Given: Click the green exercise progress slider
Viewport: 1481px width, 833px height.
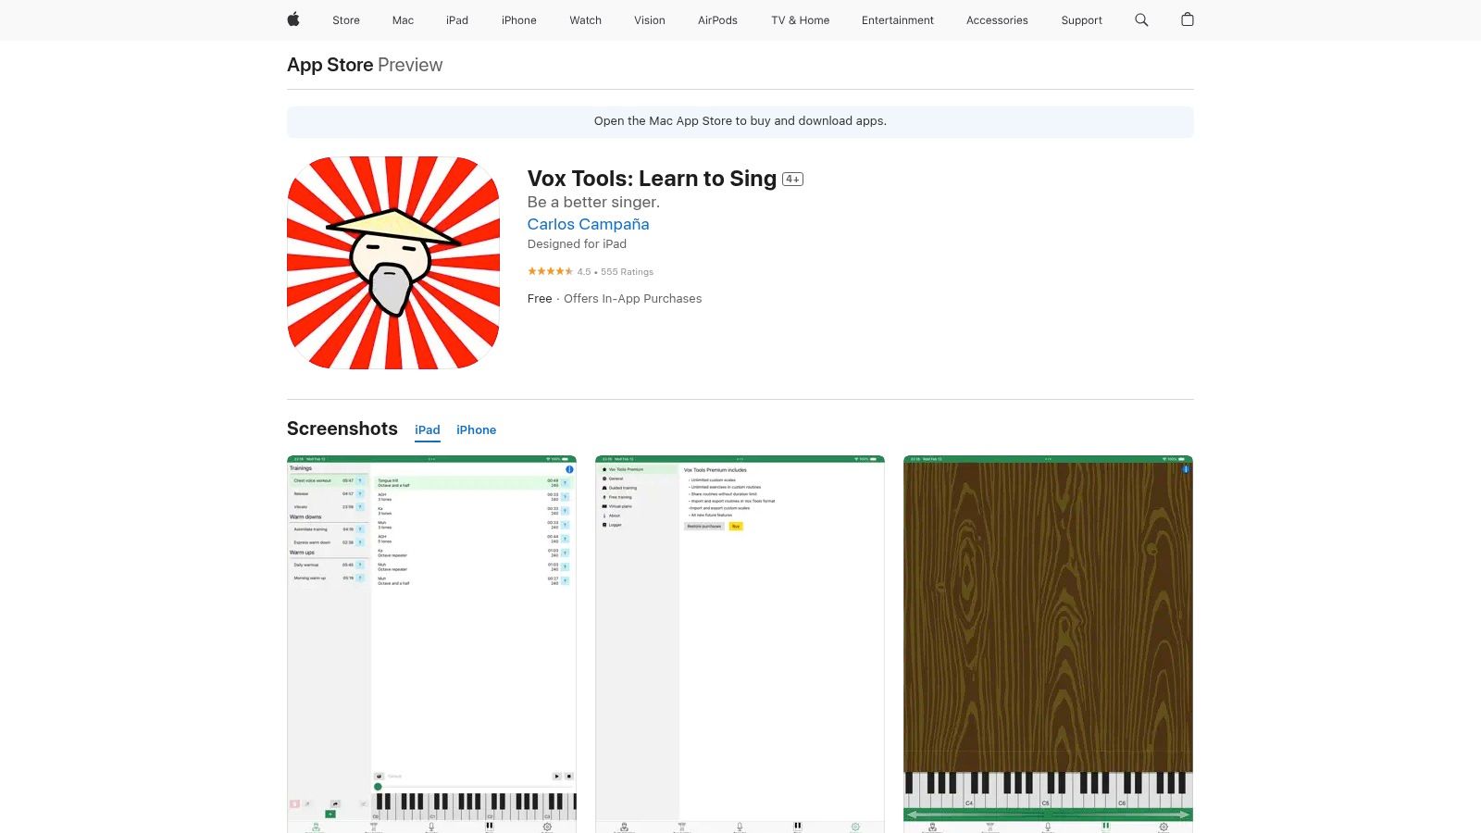Looking at the screenshot, I should [377, 787].
